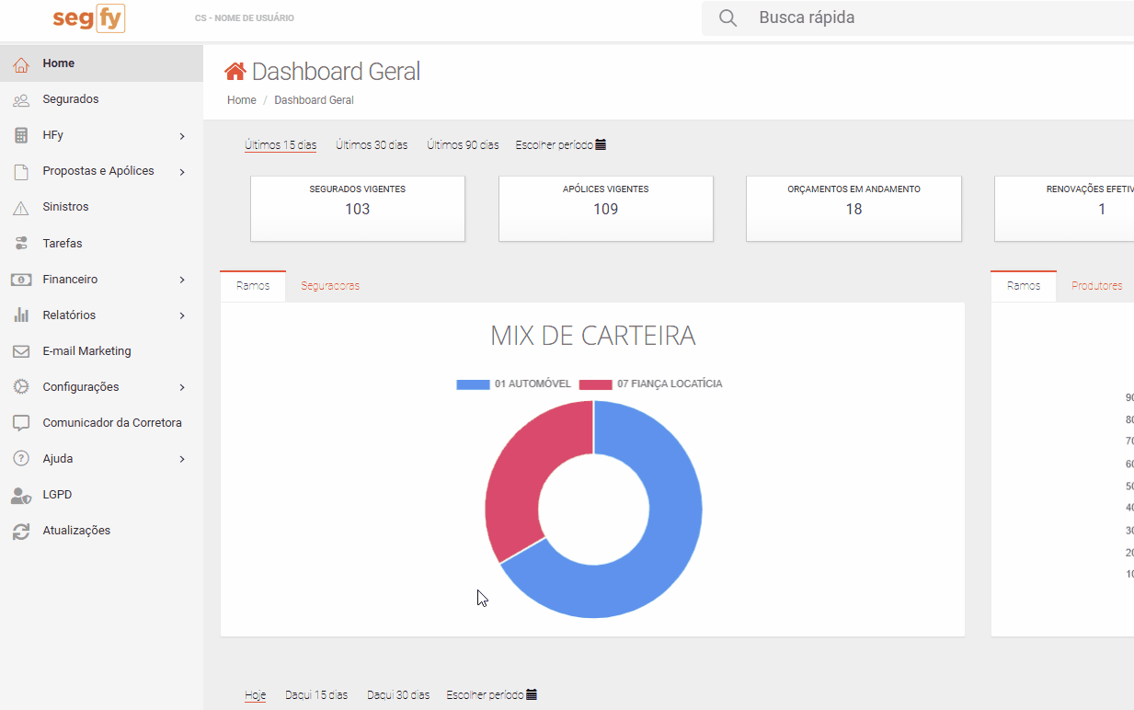Open the calendar icon next to Escolher período
Viewport: 1134px width, 710px height.
click(x=601, y=144)
